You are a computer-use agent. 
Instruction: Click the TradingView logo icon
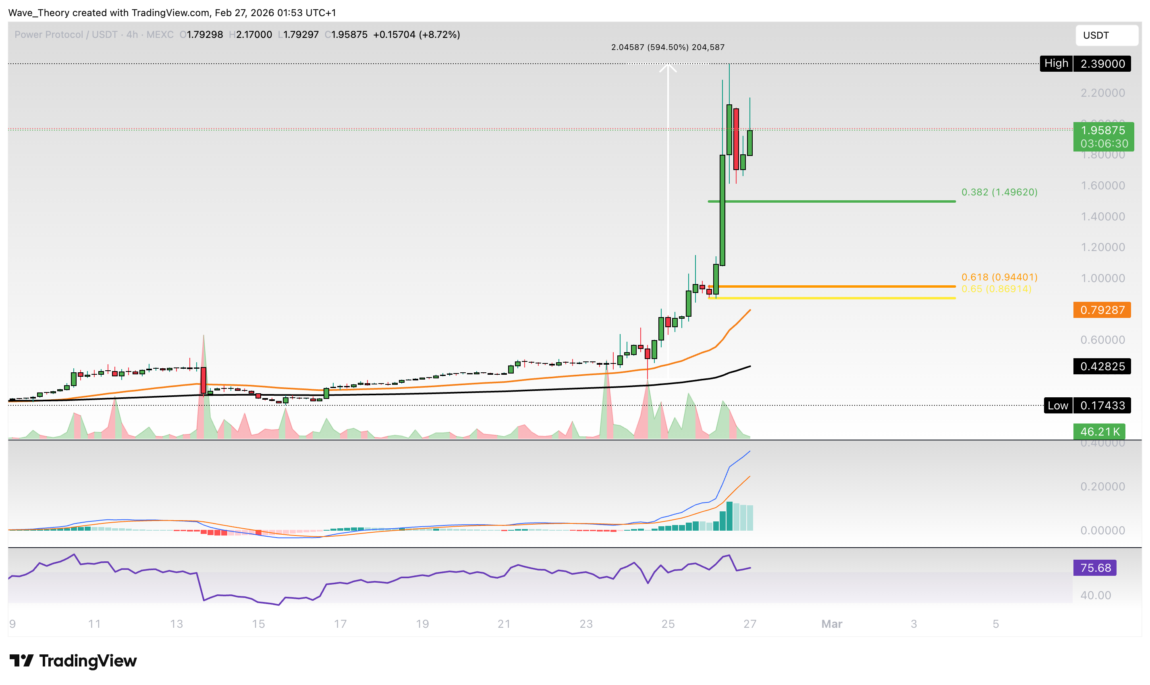[21, 660]
